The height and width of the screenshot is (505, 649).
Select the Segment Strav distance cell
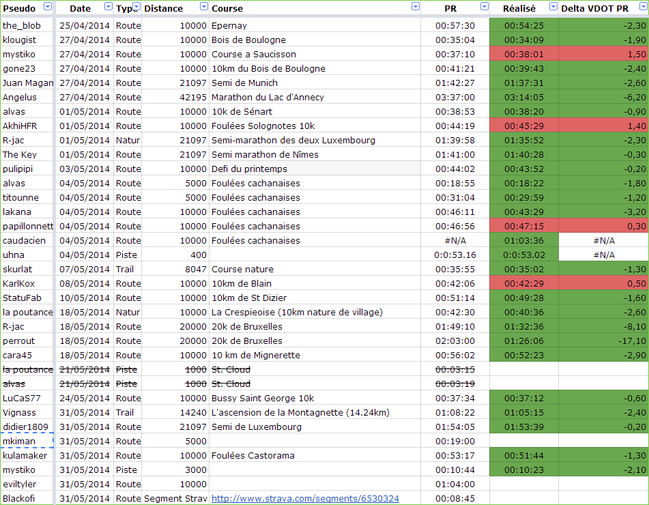(175, 498)
